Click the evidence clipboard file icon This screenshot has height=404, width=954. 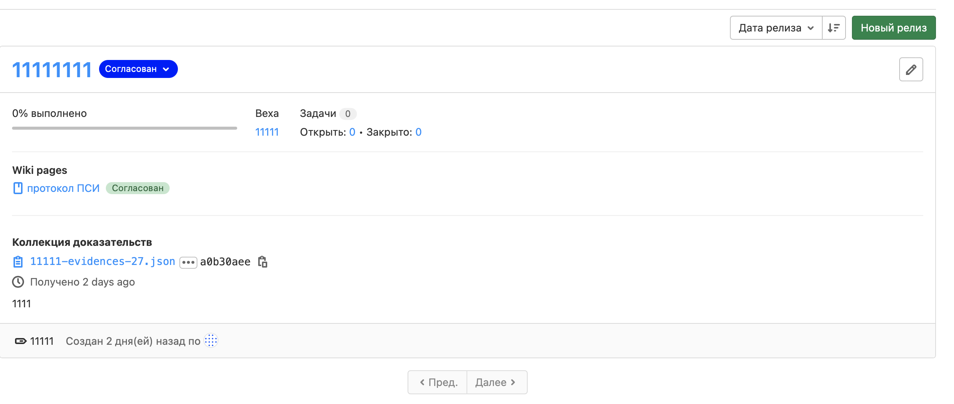[18, 262]
